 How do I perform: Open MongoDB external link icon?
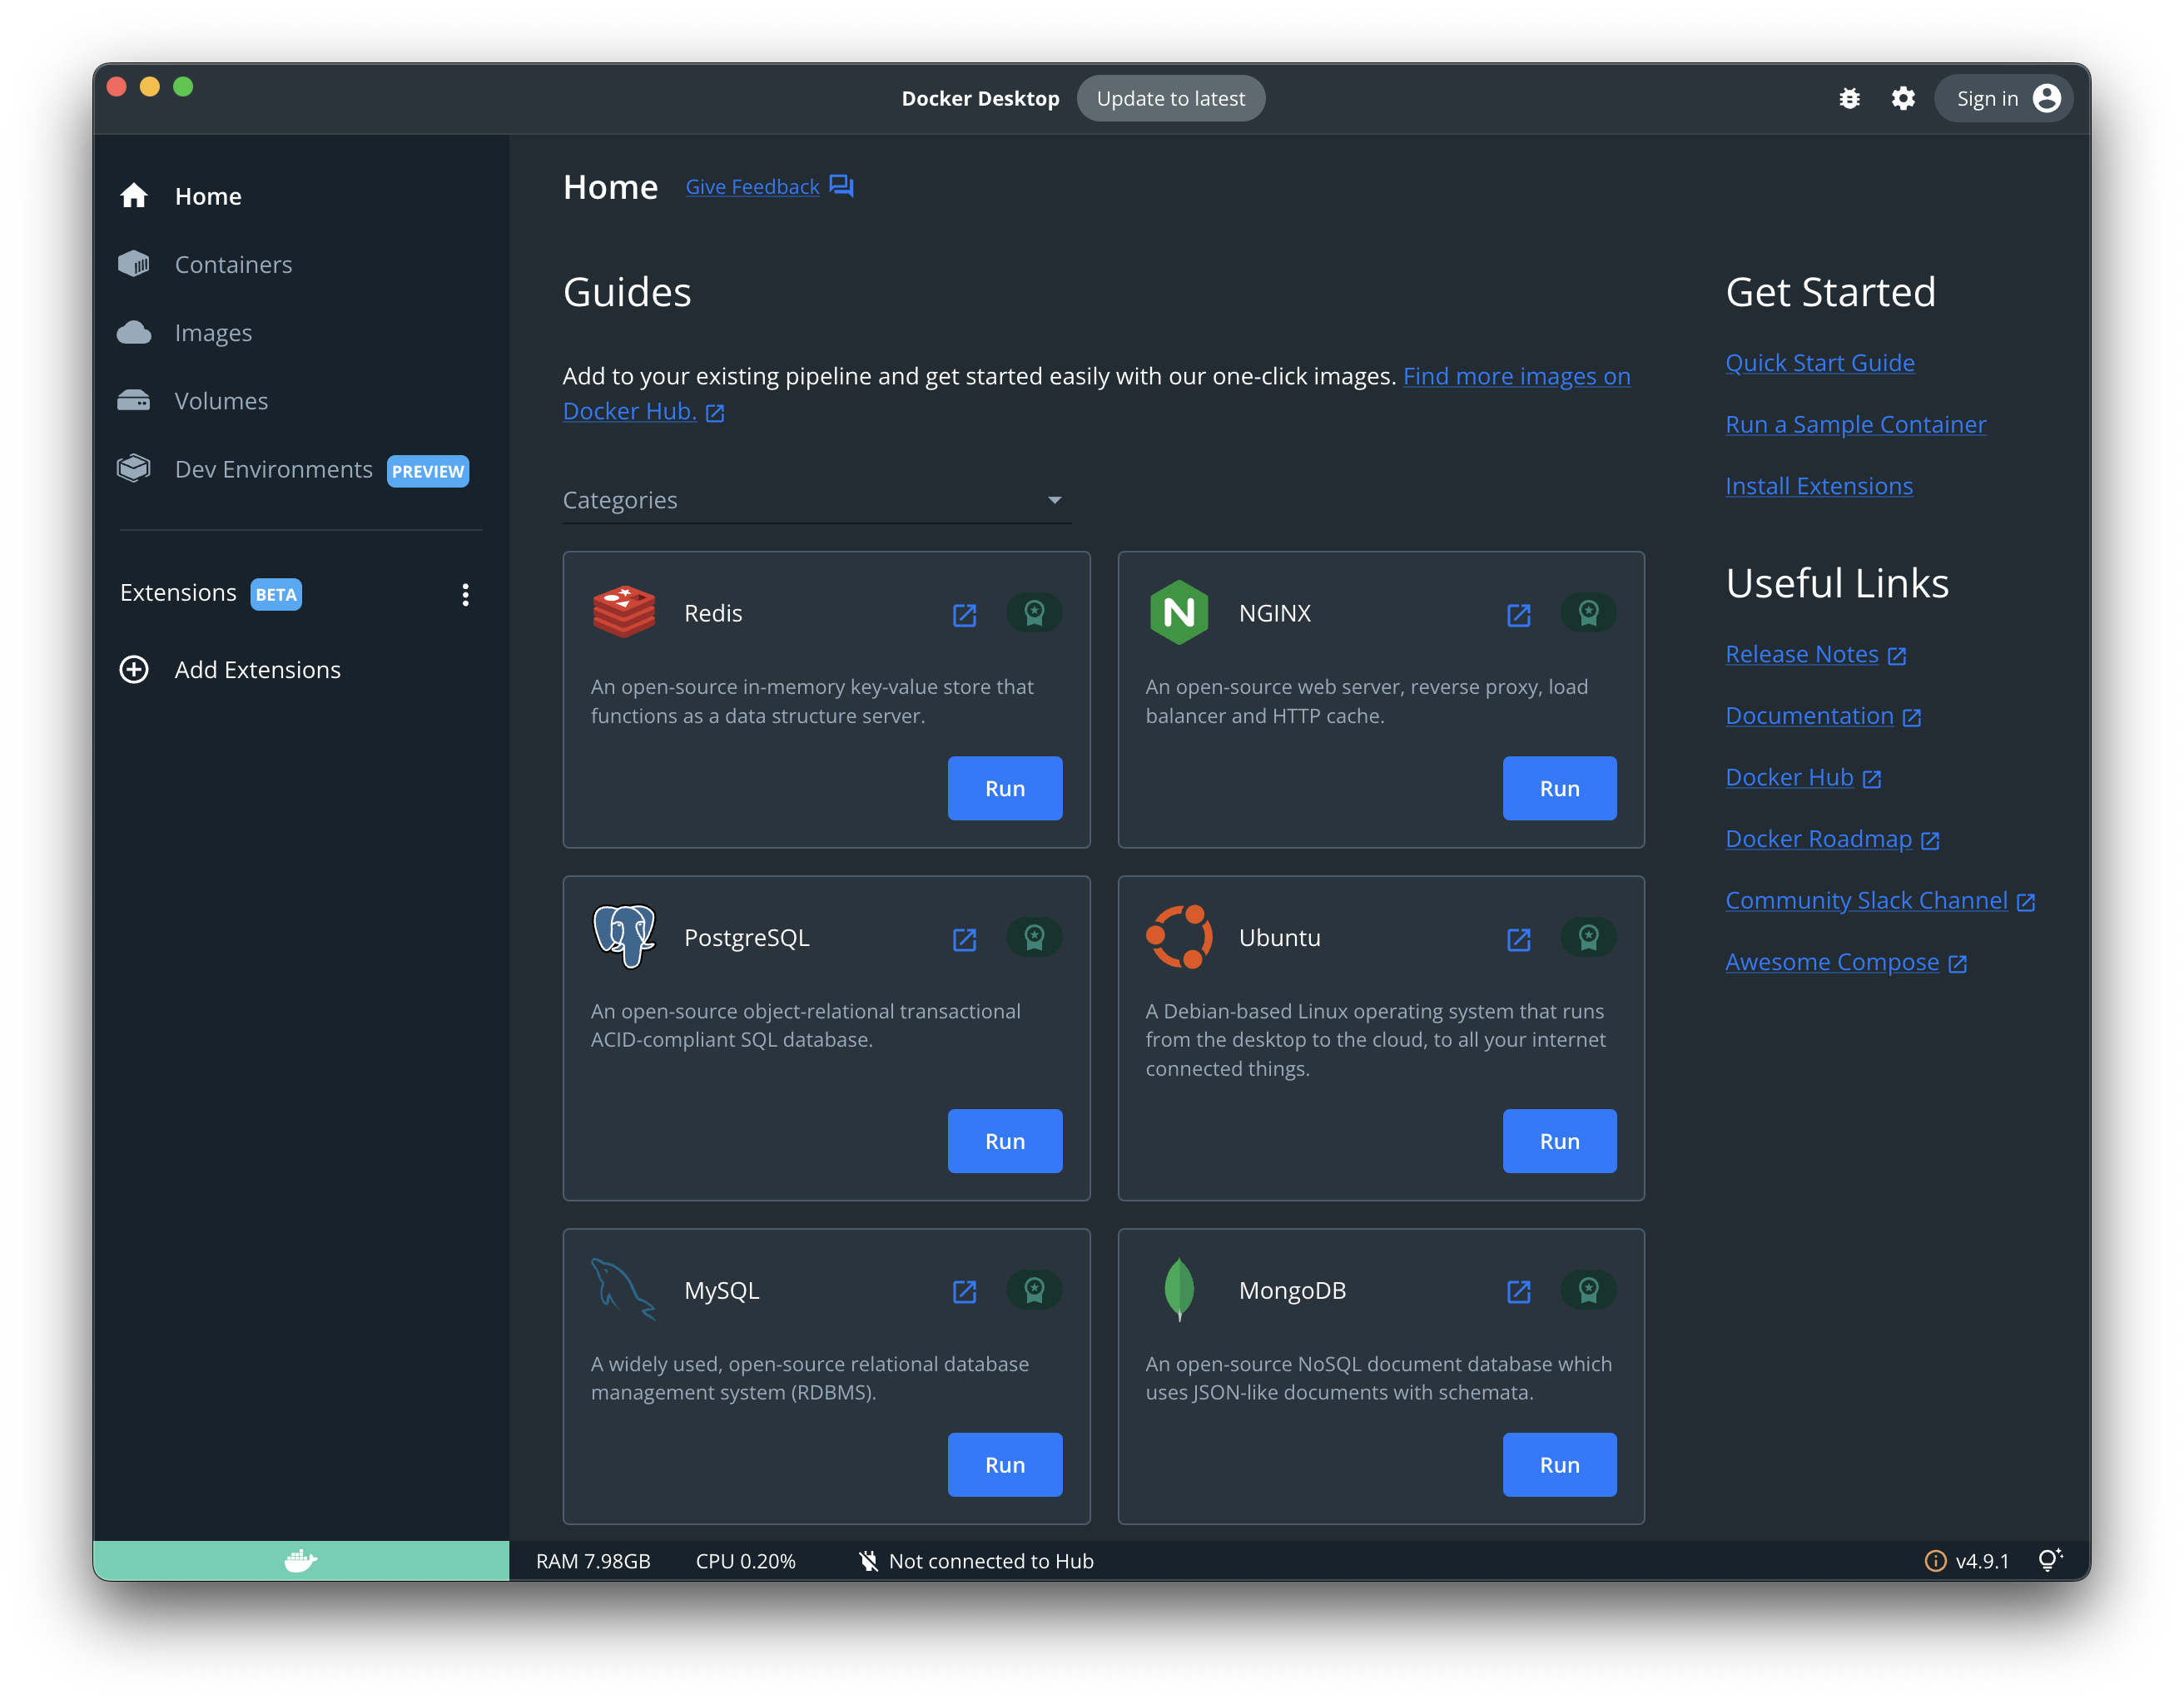coord(1518,1291)
